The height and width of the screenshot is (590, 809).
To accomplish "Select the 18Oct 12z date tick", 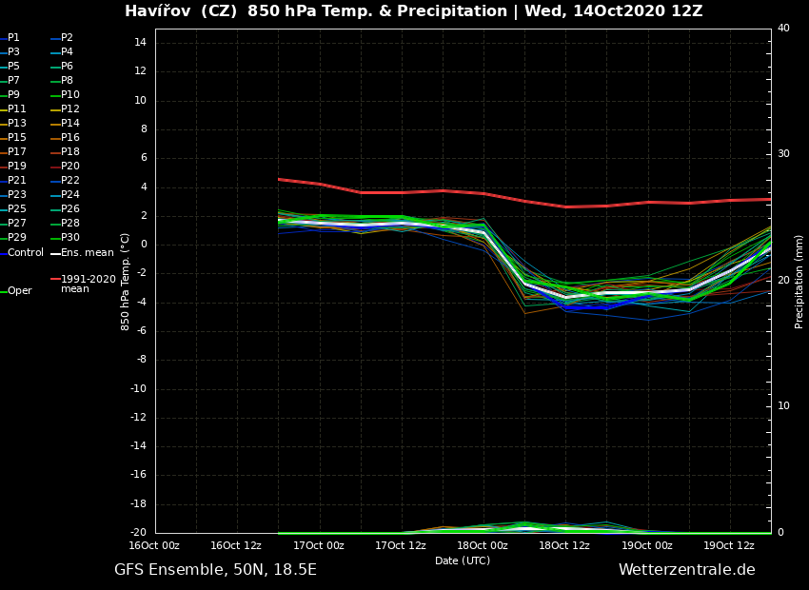I will (564, 545).
